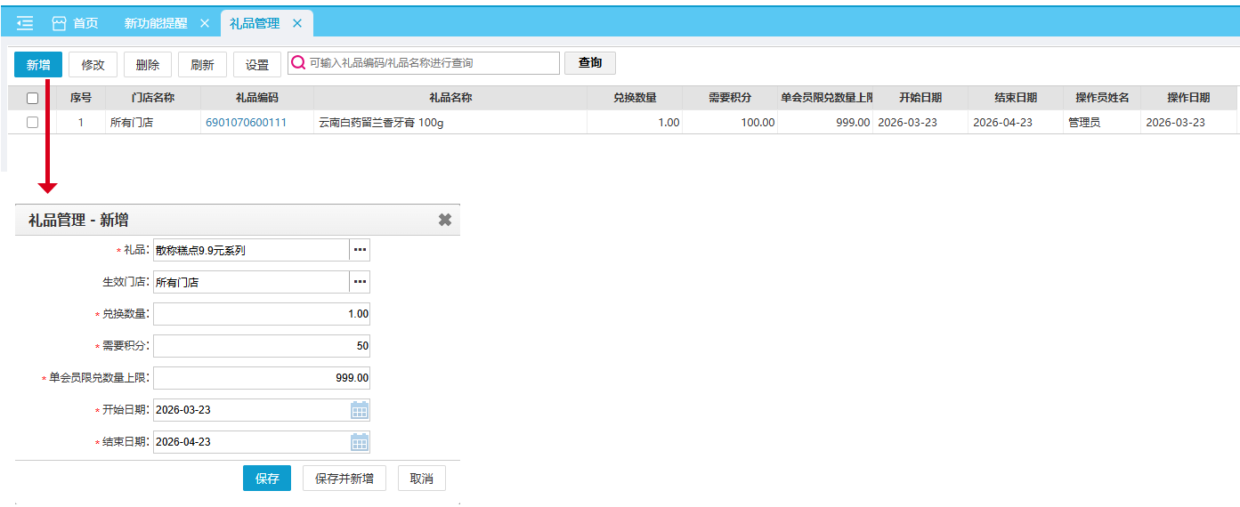
Task: Open the 生效门店 selection ellipsis button
Action: click(360, 282)
